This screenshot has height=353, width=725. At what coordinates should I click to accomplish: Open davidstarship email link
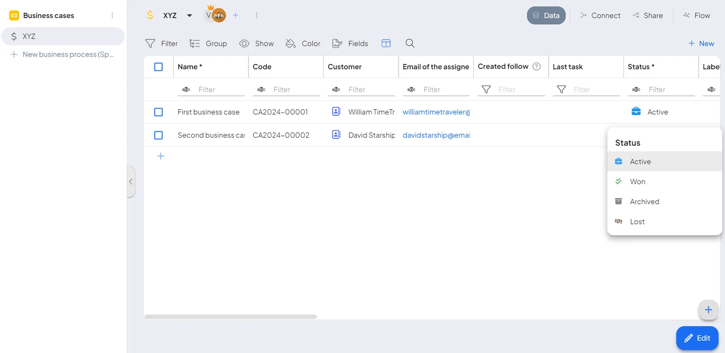(x=436, y=135)
